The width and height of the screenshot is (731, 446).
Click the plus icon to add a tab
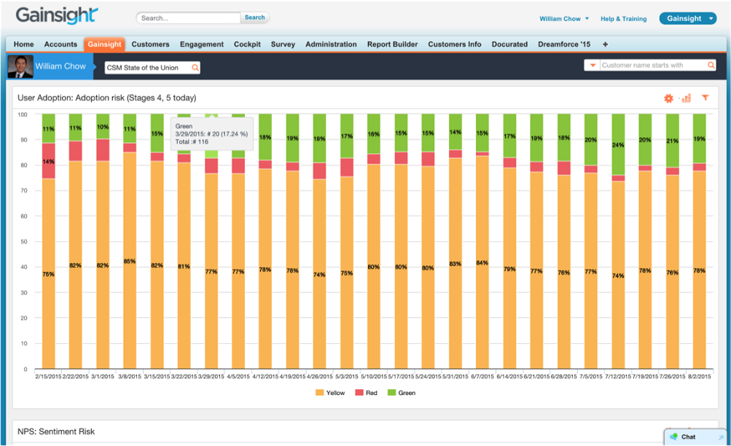tap(605, 44)
